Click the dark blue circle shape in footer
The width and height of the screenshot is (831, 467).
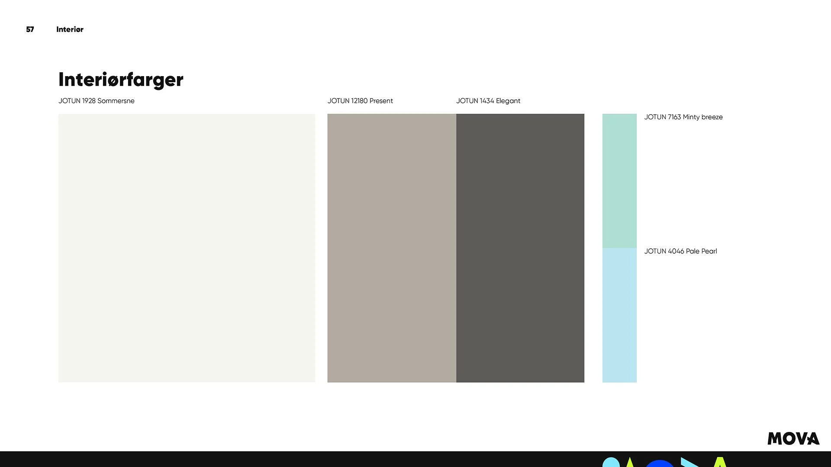coord(659,464)
